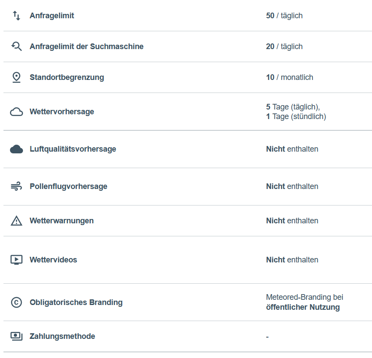Click the warning triangle icon for Wetterwarnungen
Image resolution: width=372 pixels, height=358 pixels.
click(x=16, y=221)
